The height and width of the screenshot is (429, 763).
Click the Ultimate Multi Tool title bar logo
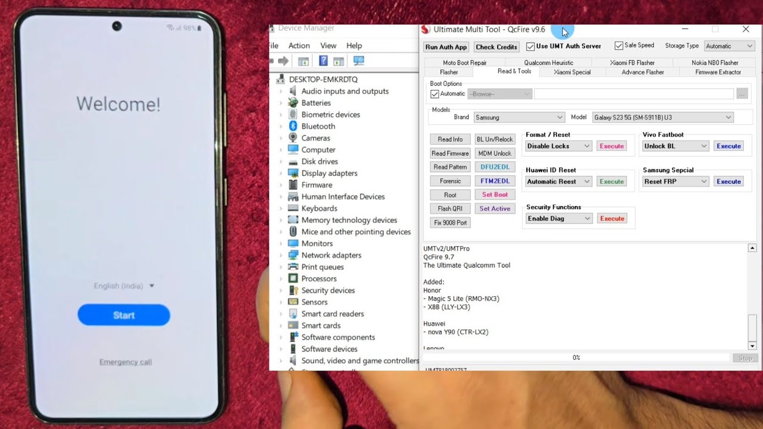pyautogui.click(x=426, y=29)
